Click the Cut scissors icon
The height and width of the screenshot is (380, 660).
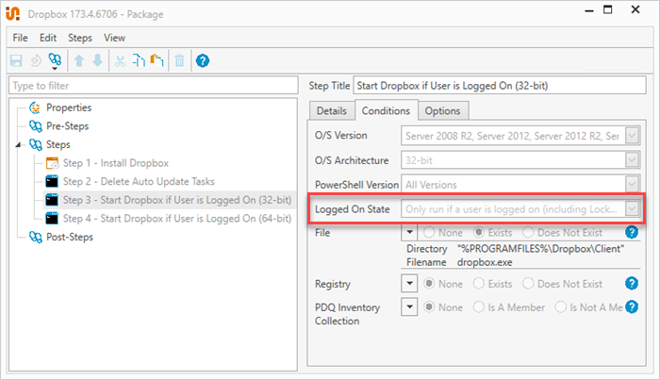coord(120,61)
